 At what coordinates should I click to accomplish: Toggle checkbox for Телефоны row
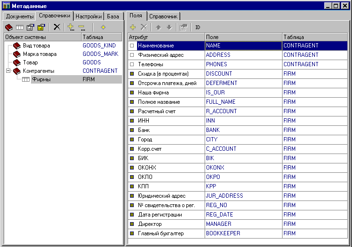(132, 64)
